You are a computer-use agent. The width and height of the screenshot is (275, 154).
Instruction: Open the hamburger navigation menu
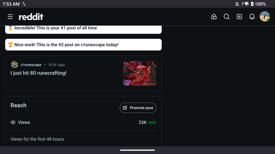10,17
